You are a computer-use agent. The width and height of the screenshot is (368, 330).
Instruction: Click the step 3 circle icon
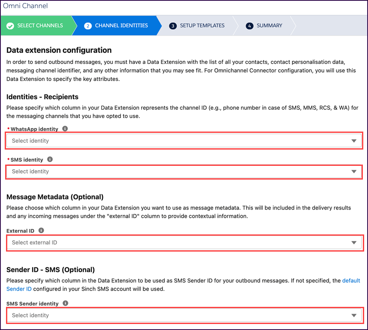coord(173,26)
